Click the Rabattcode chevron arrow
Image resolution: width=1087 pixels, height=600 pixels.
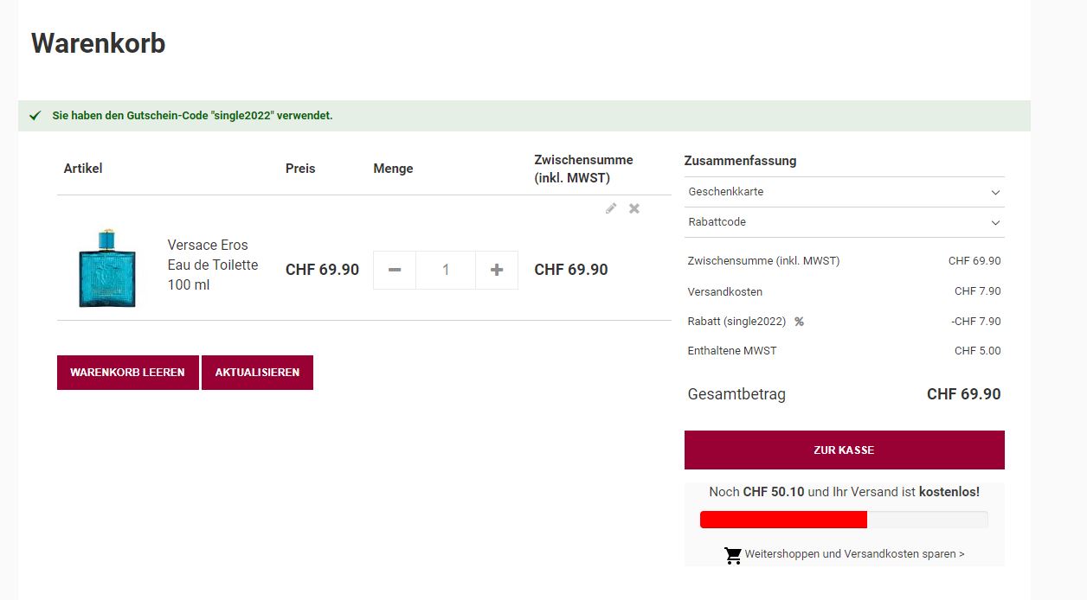point(995,222)
